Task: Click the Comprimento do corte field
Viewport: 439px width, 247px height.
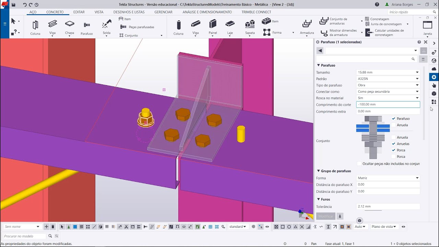Action: [x=388, y=105]
